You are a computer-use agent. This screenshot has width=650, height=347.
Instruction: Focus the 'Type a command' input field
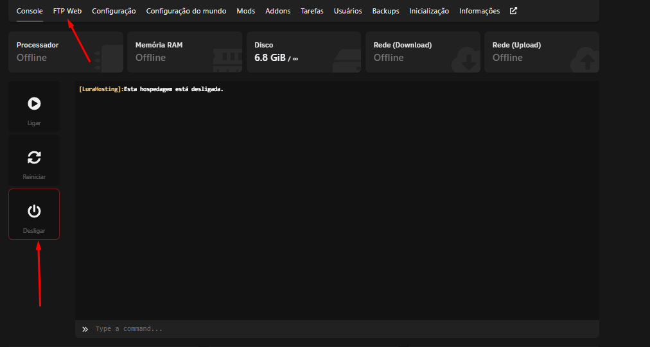pos(340,329)
